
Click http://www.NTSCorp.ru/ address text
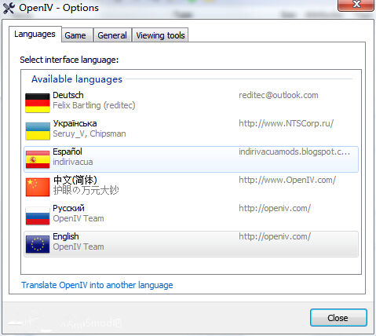click(287, 123)
